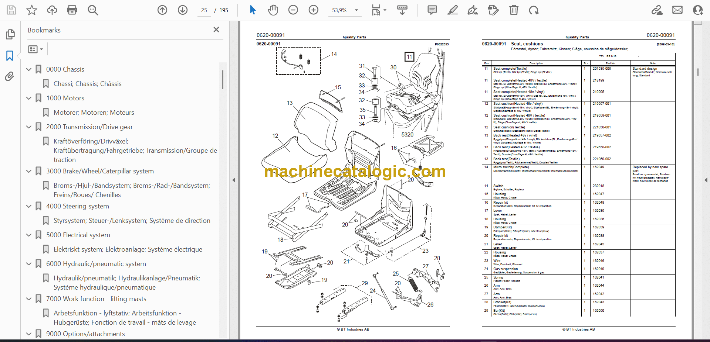Jump to Hydraulik/pneumatik; Hydraulikanlage bookmark

tap(127, 283)
